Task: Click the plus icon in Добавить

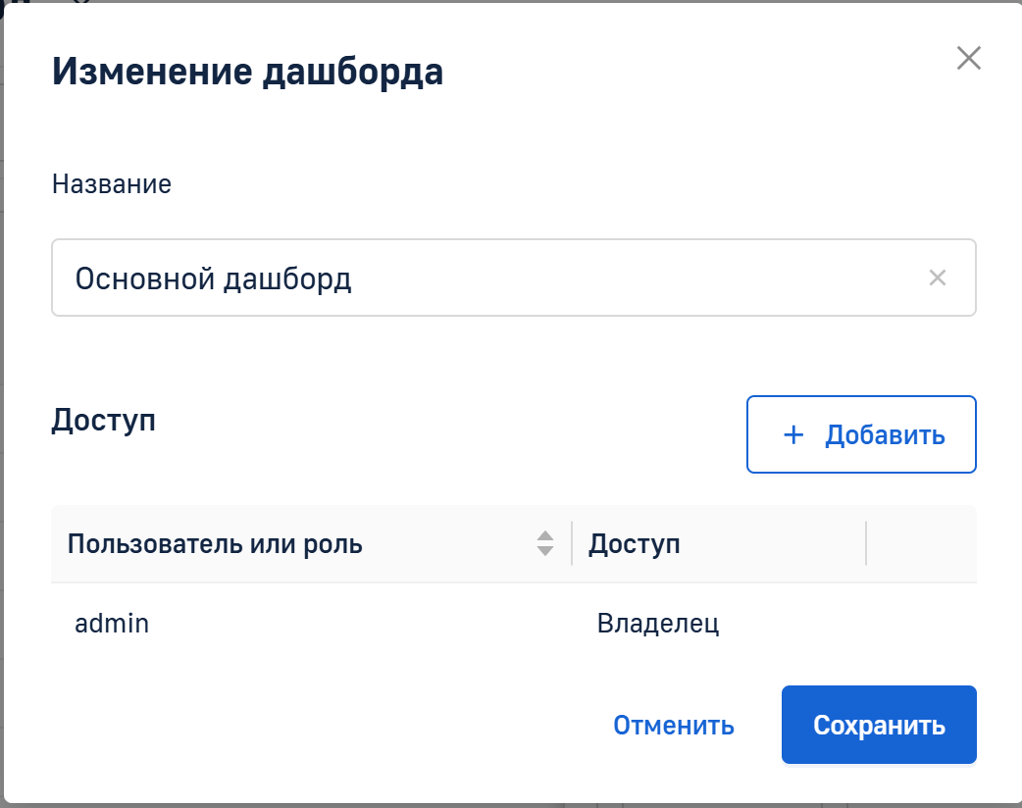Action: 793,435
